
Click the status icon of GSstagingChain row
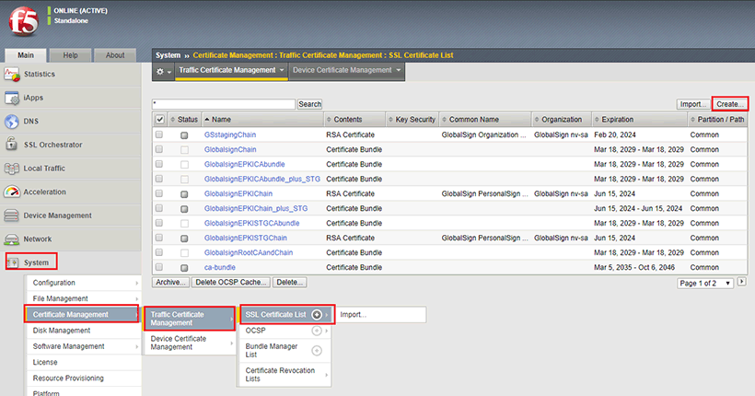184,135
